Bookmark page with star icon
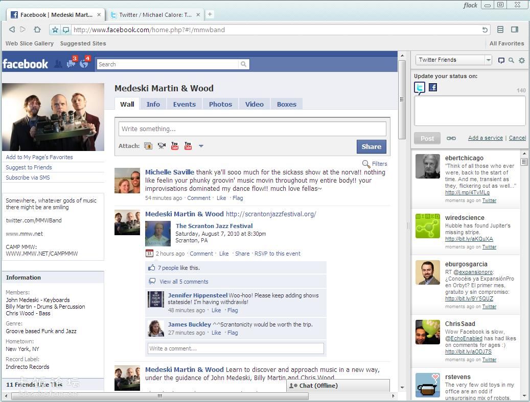The height and width of the screenshot is (402, 530). pos(55,30)
